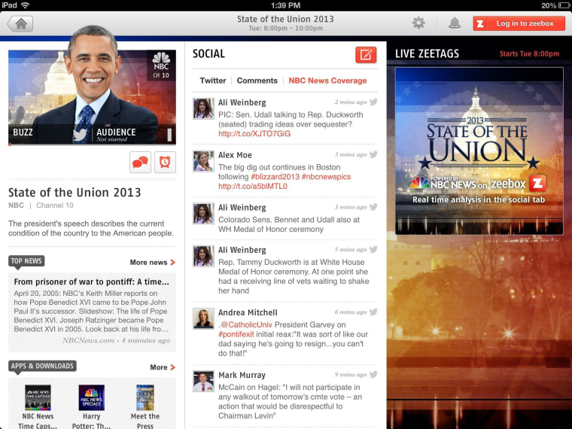Tap Ali Weinberg name on Colorado Sens. tweet
Screen dimensions: 572x429
pyautogui.click(x=242, y=208)
